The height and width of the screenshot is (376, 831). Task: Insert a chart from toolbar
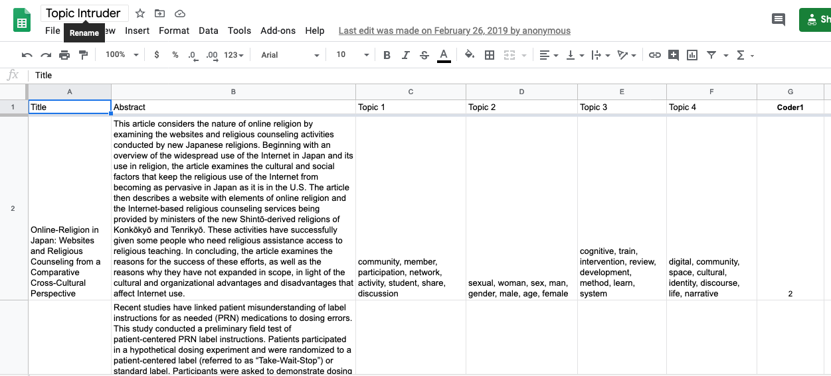click(692, 55)
